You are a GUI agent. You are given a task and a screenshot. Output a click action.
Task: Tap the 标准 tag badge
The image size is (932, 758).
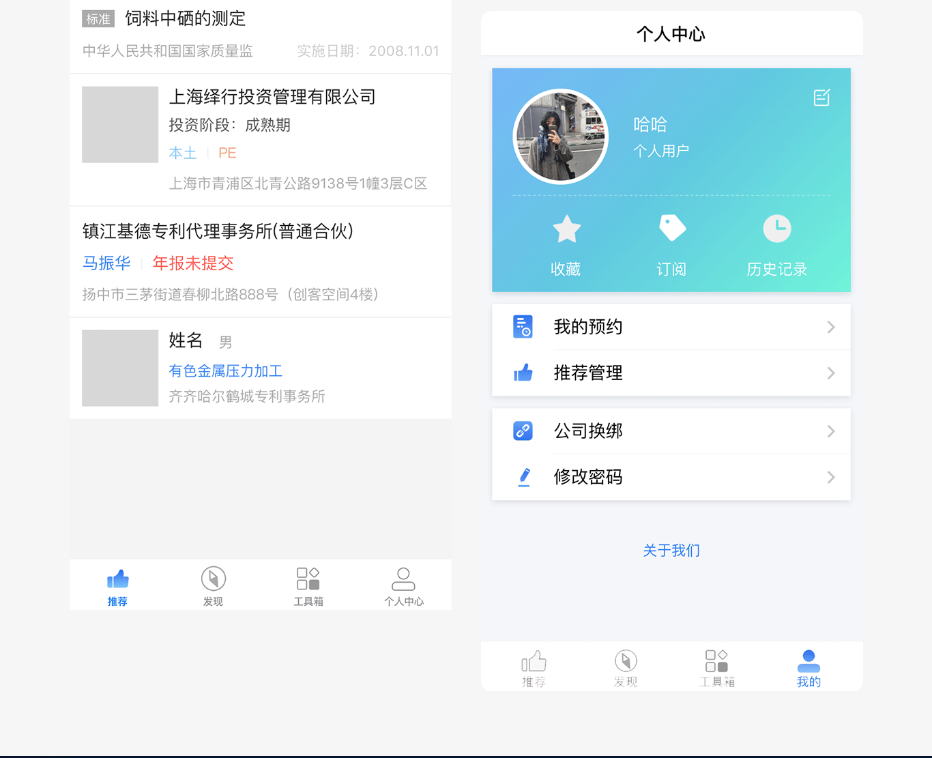[98, 19]
